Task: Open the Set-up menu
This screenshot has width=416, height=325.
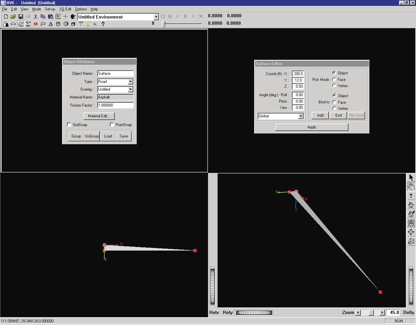Action: (x=50, y=9)
